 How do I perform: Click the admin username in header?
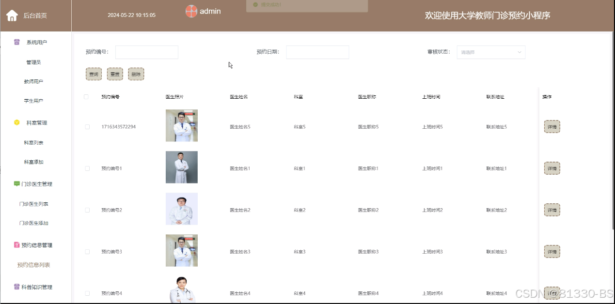tap(210, 11)
